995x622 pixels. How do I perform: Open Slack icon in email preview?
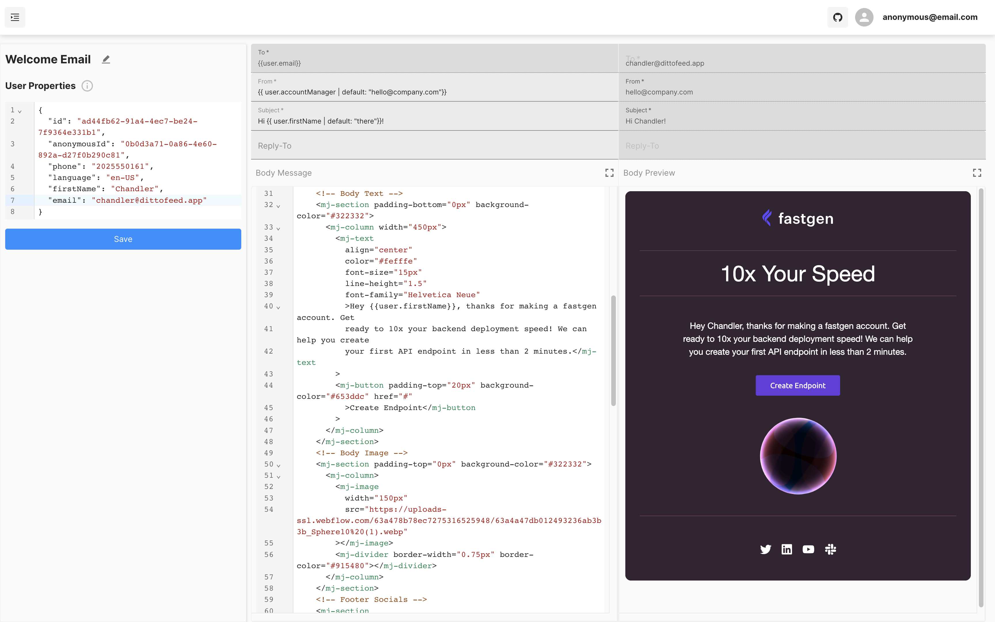831,549
